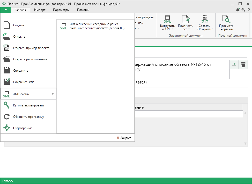Click the Создать new document icon

7,25
